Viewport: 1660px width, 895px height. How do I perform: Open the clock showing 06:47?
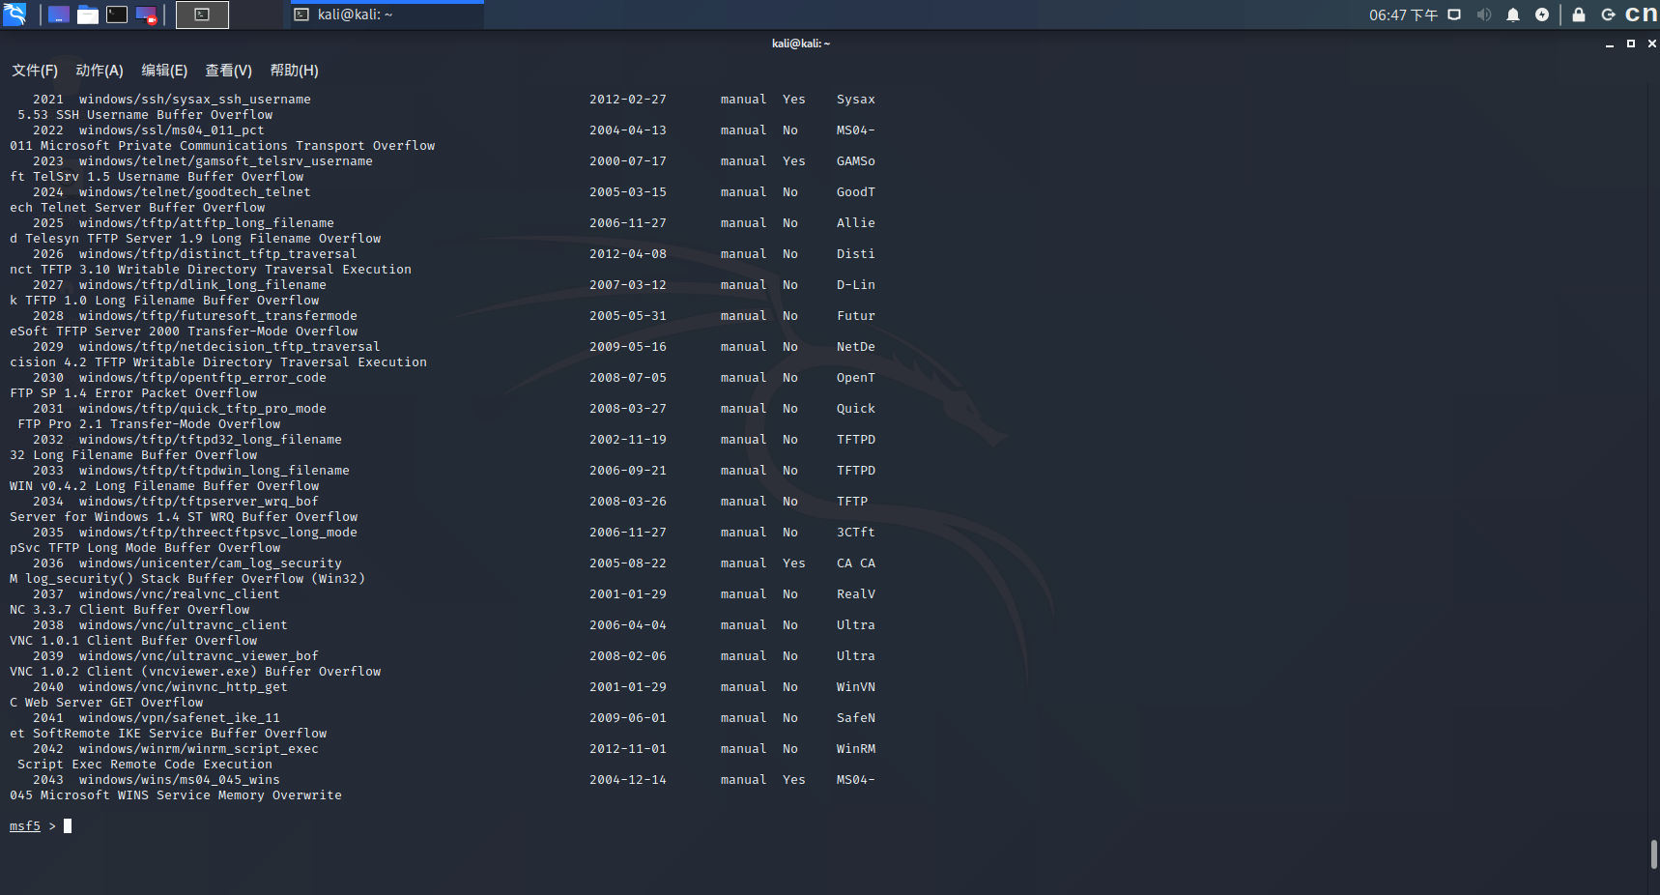click(x=1403, y=14)
